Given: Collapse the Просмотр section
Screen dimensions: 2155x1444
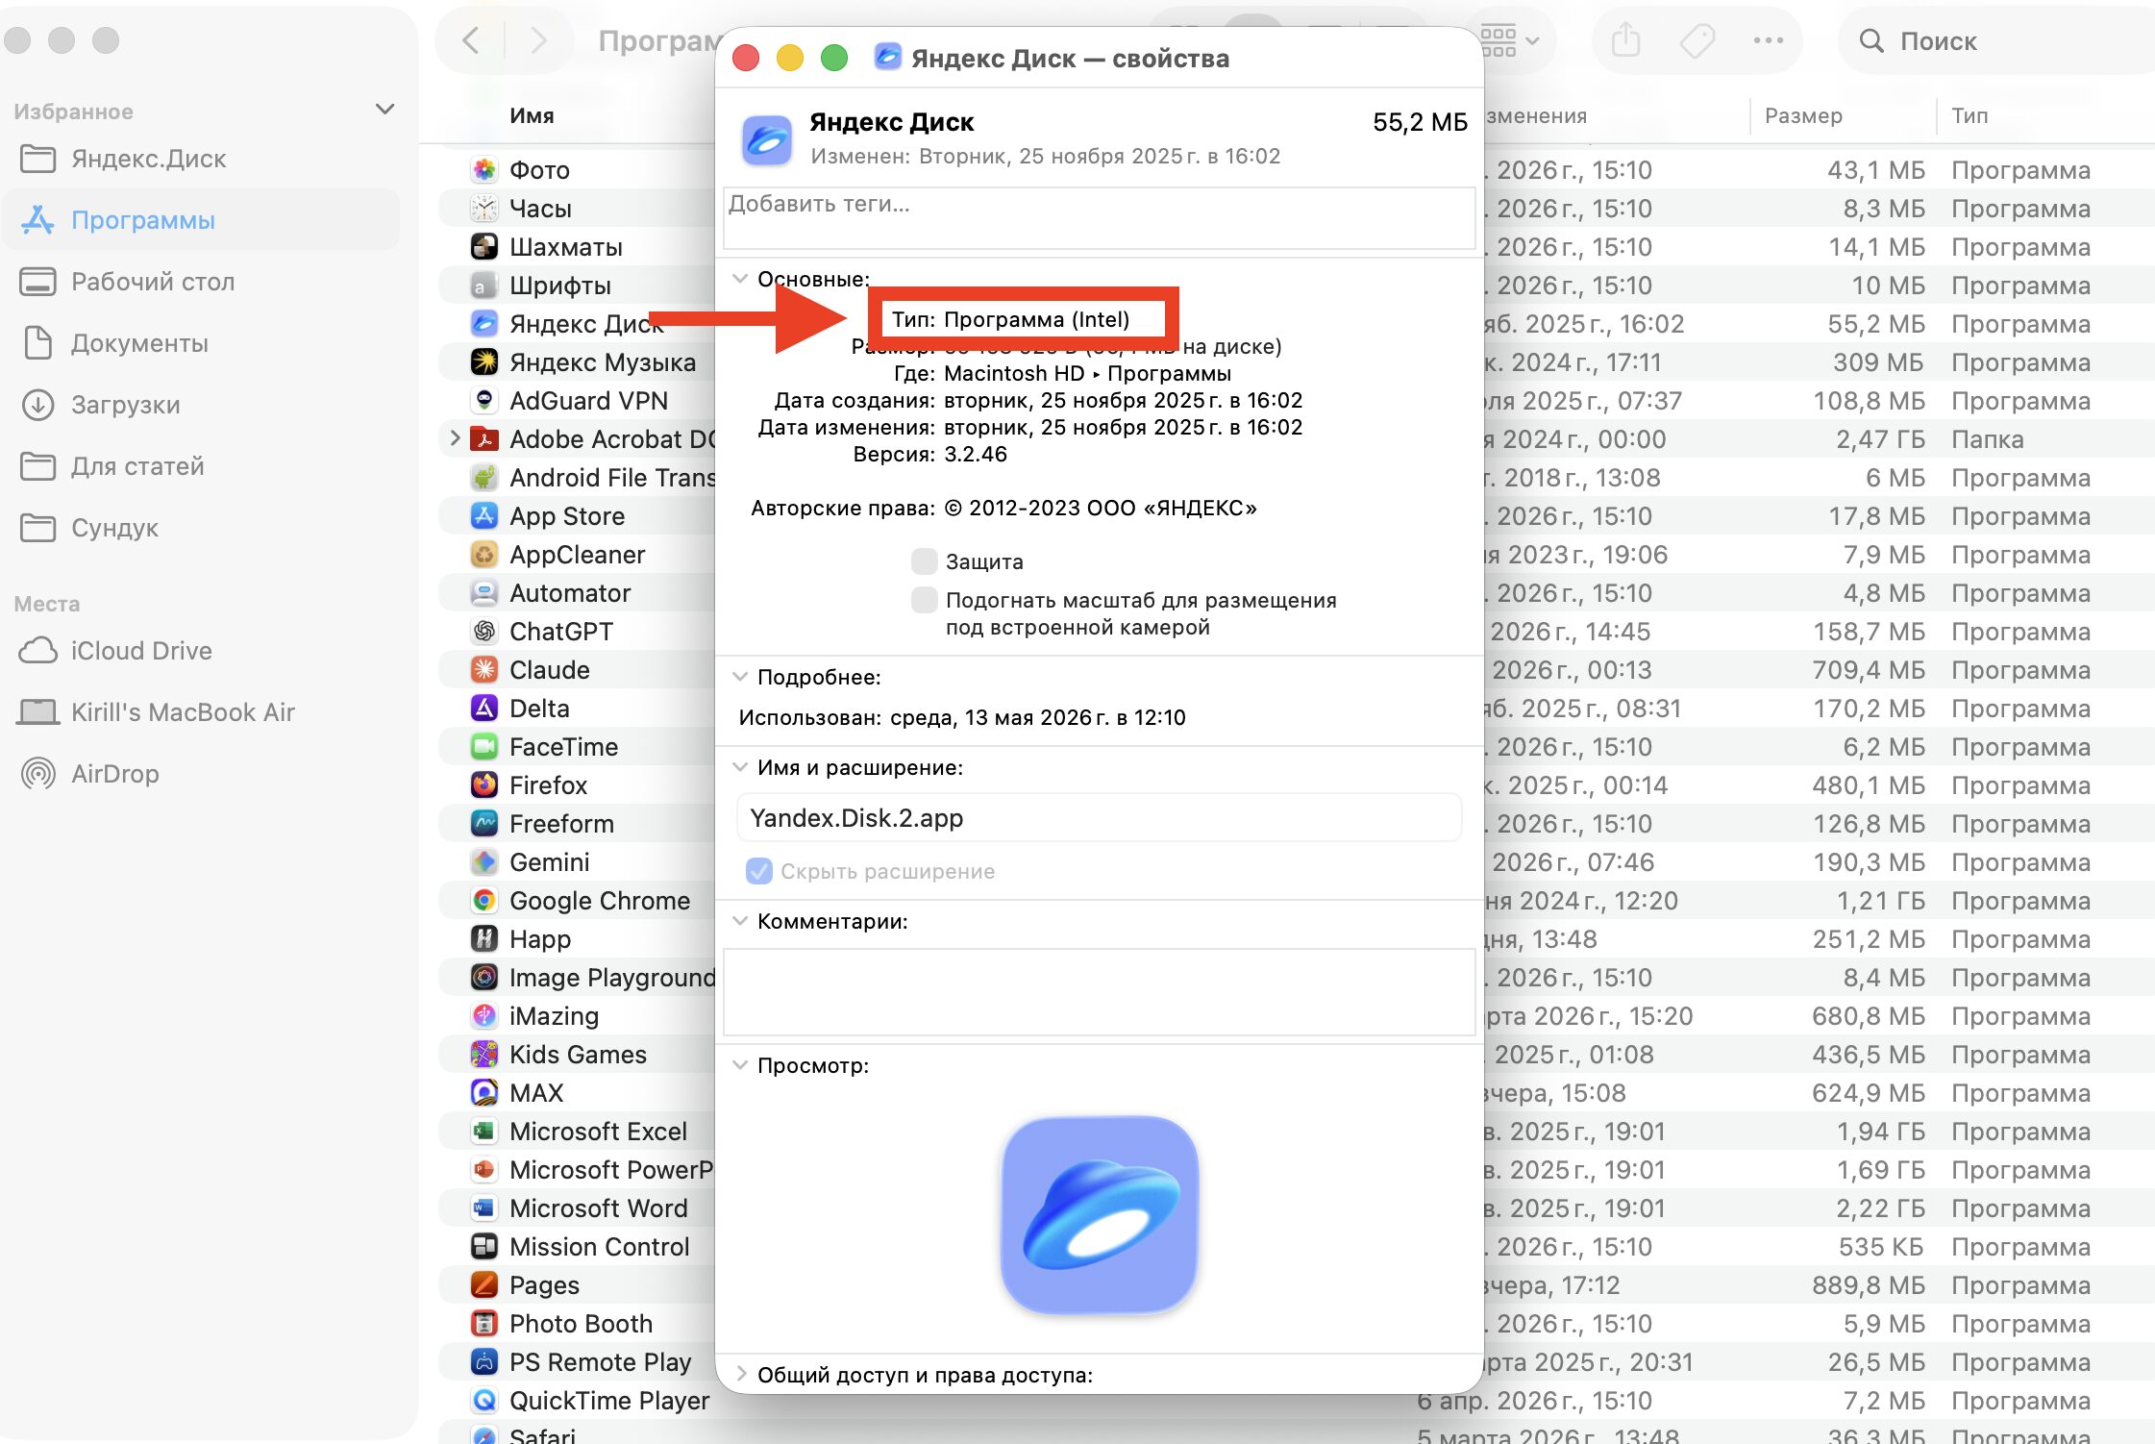Looking at the screenshot, I should click(740, 1065).
